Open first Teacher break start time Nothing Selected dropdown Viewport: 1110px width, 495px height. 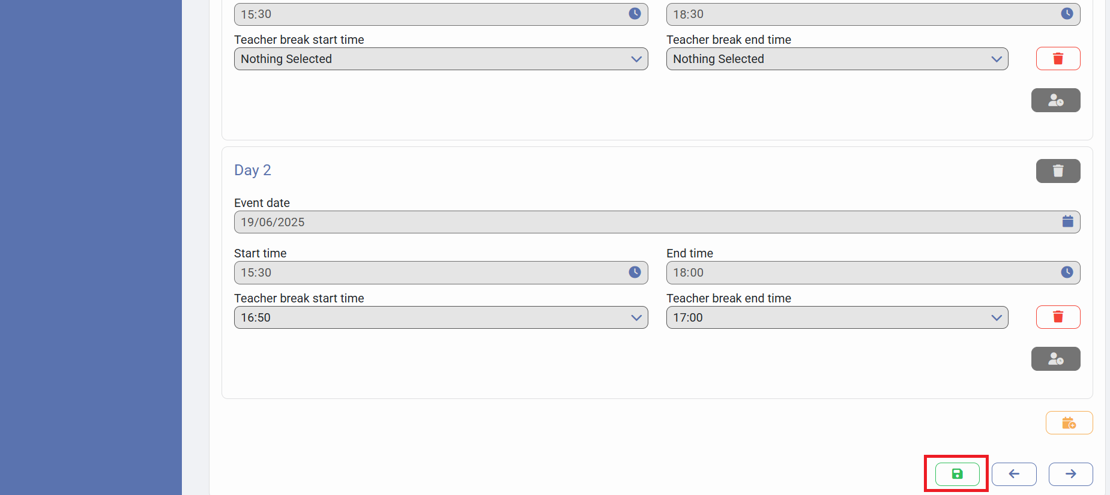[441, 59]
